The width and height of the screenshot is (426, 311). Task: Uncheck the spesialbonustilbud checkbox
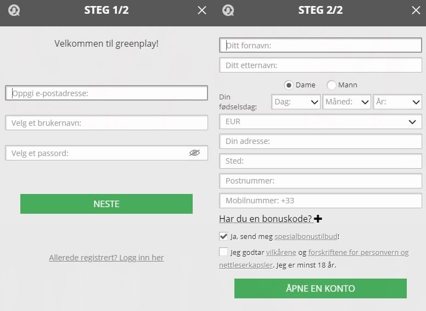tap(223, 236)
